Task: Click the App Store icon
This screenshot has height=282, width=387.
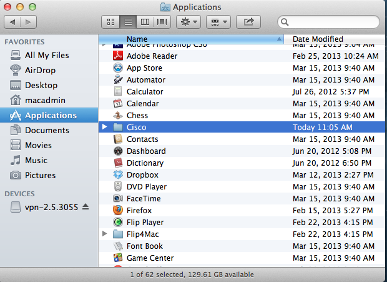Action: 118,68
